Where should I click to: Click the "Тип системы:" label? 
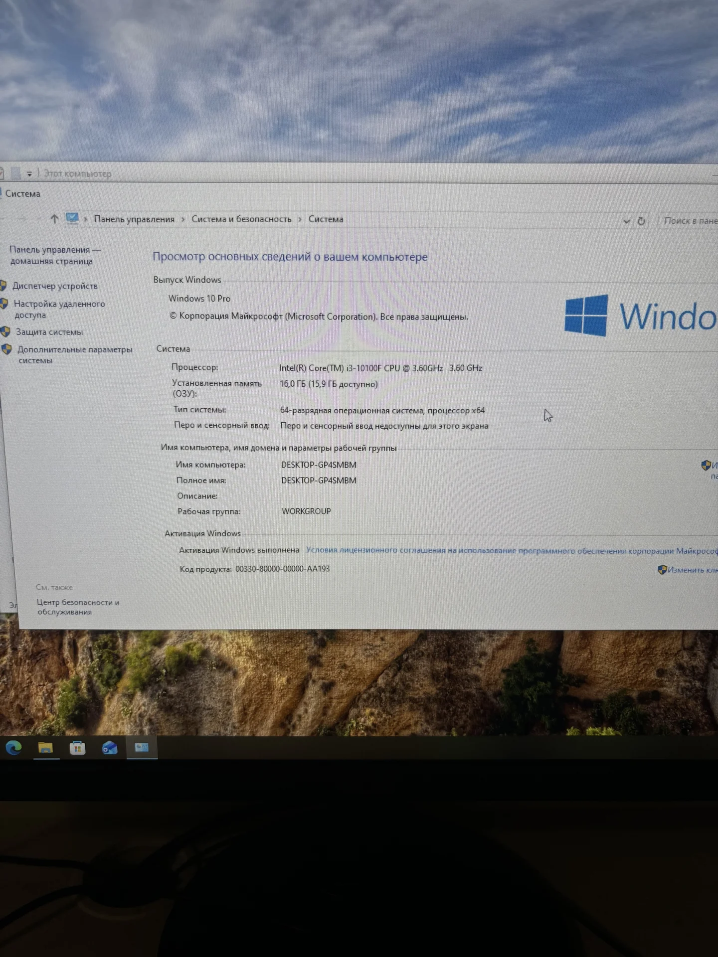coord(199,409)
